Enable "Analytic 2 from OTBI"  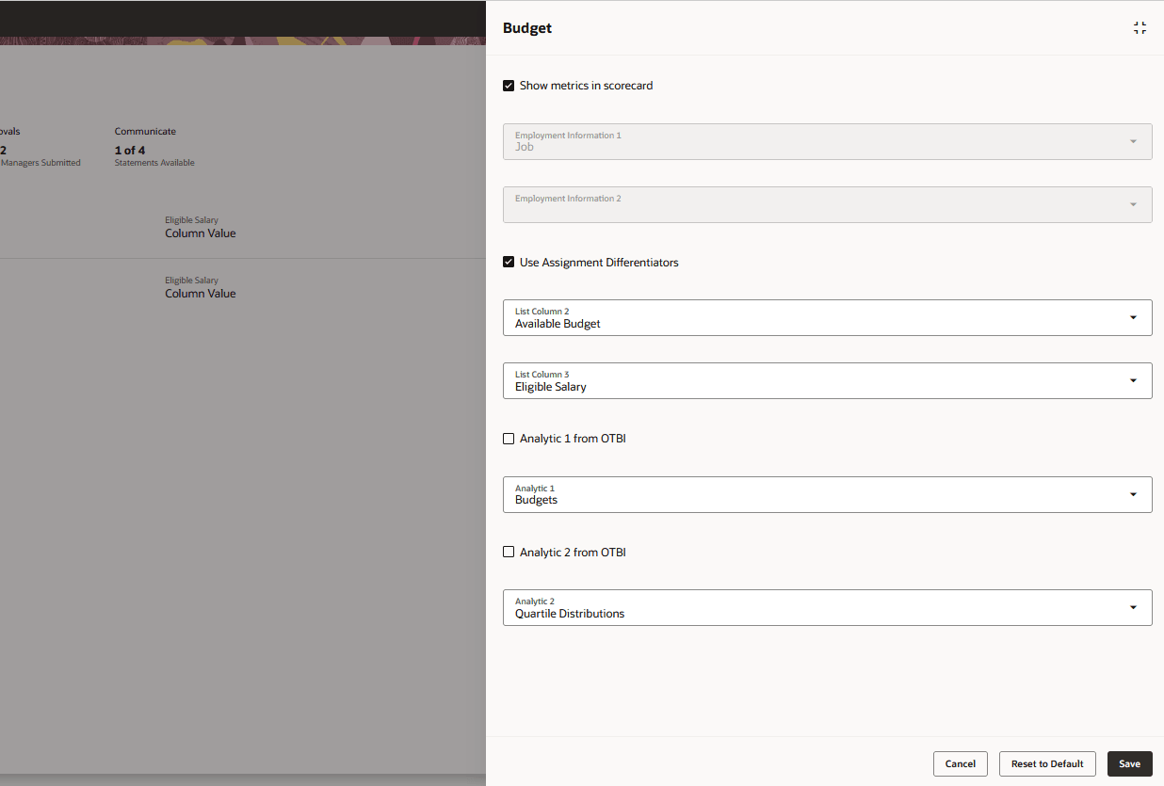[509, 552]
